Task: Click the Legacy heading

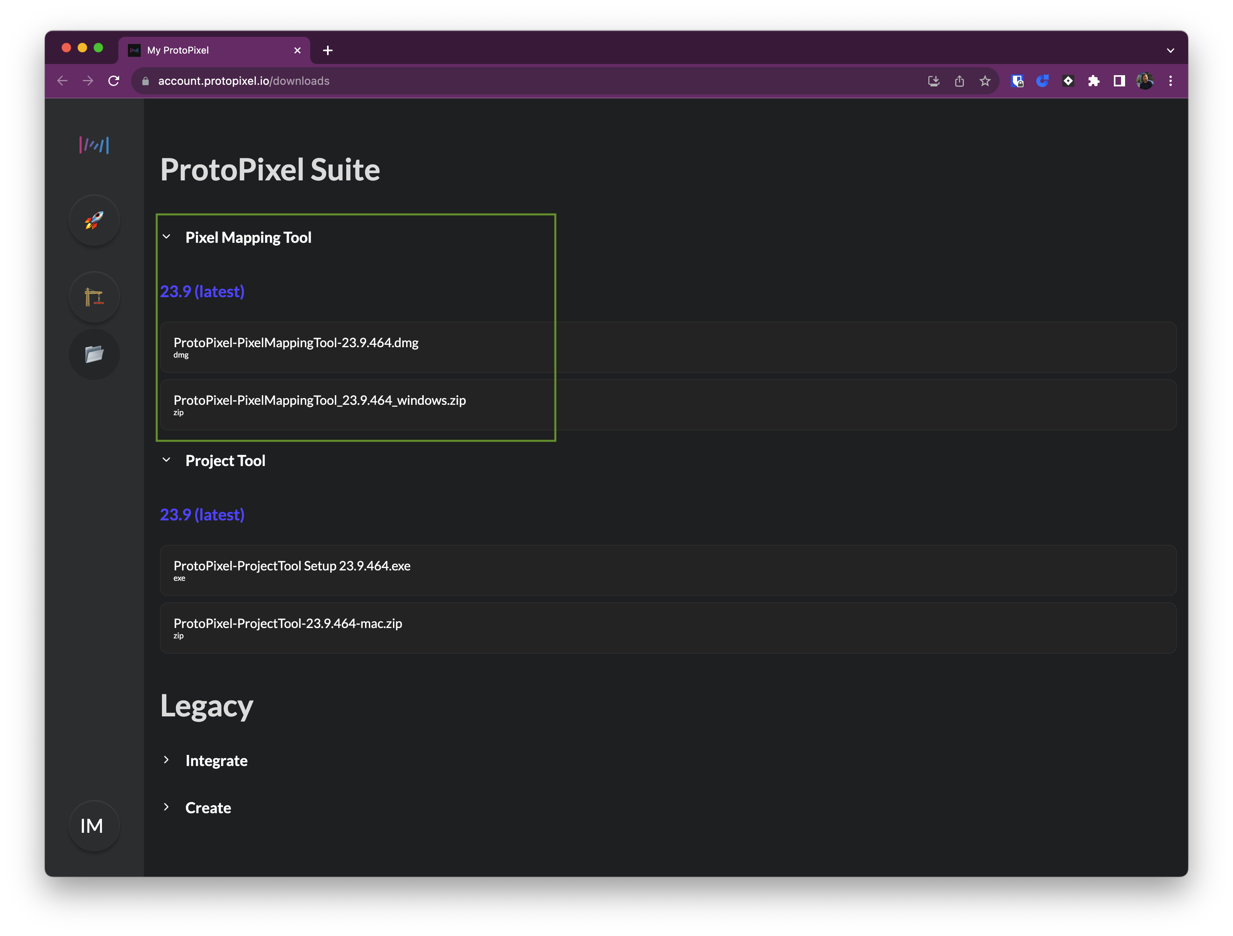Action: tap(207, 706)
